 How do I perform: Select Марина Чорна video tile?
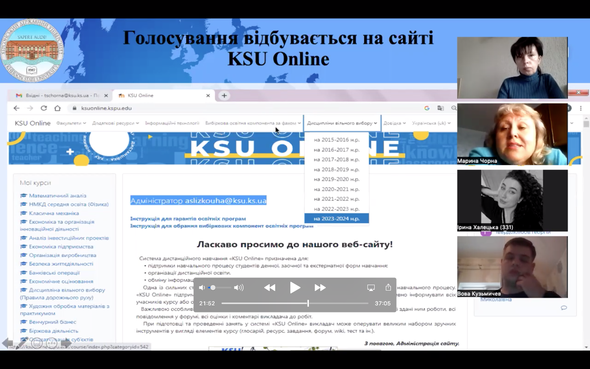click(512, 134)
